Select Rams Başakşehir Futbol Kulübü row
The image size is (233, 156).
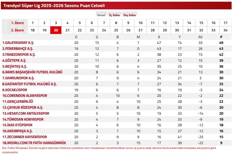click(x=116, y=72)
